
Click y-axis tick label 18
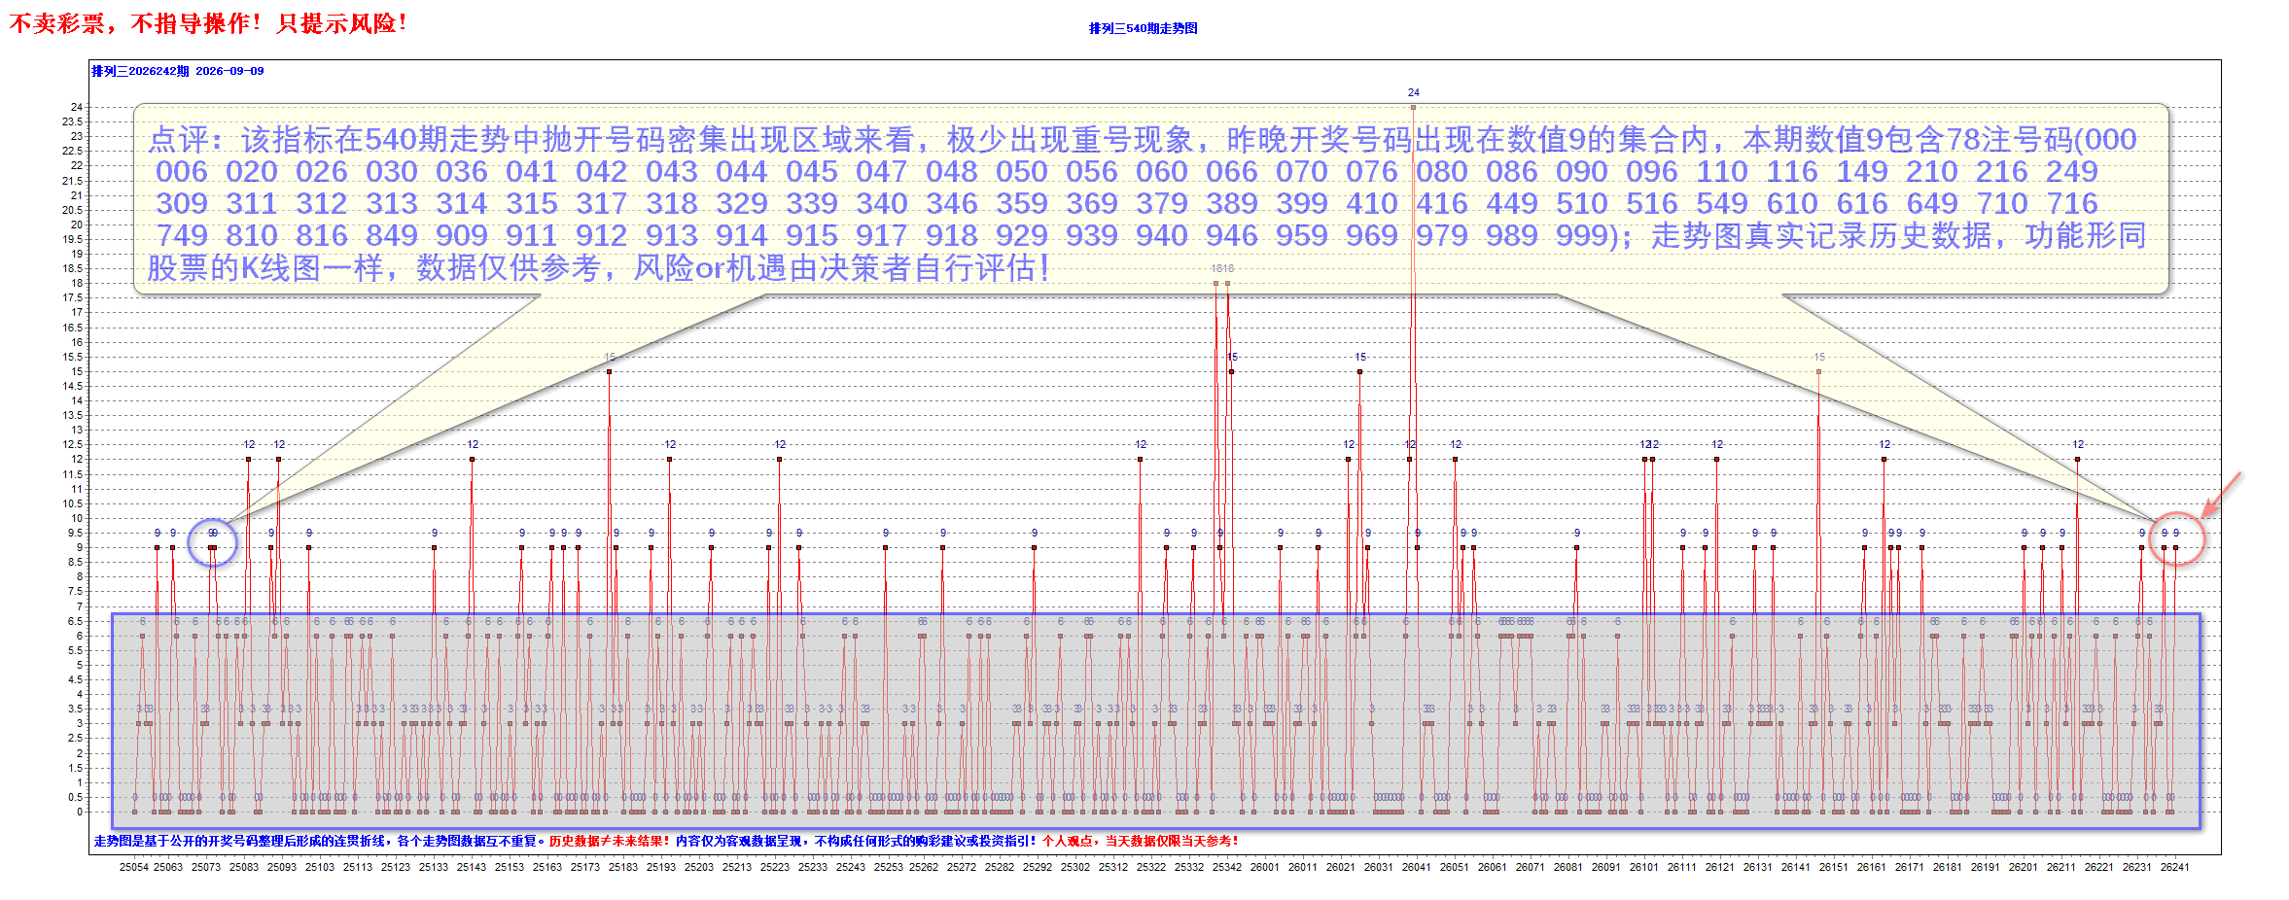tap(77, 283)
